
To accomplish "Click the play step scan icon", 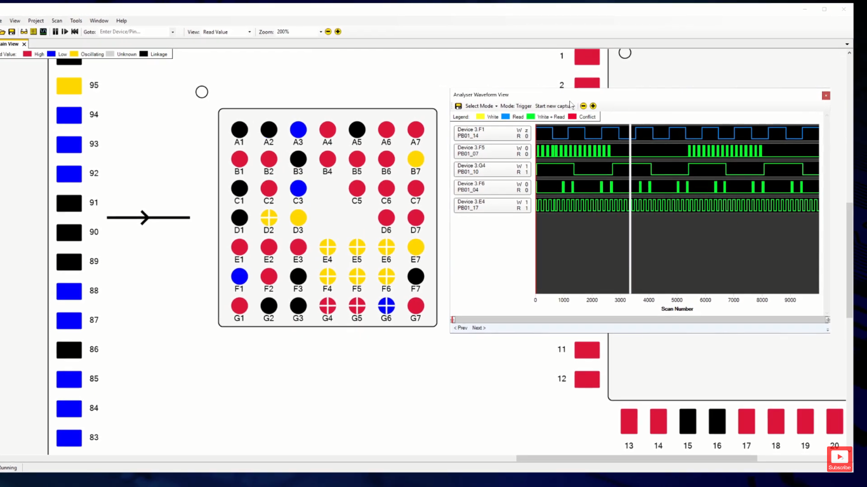I will (x=65, y=32).
